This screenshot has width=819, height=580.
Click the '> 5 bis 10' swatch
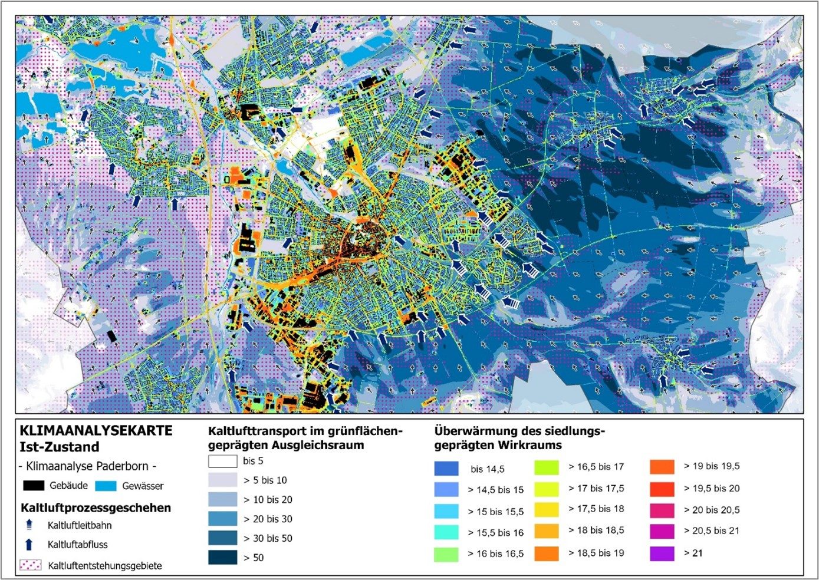pos(222,480)
